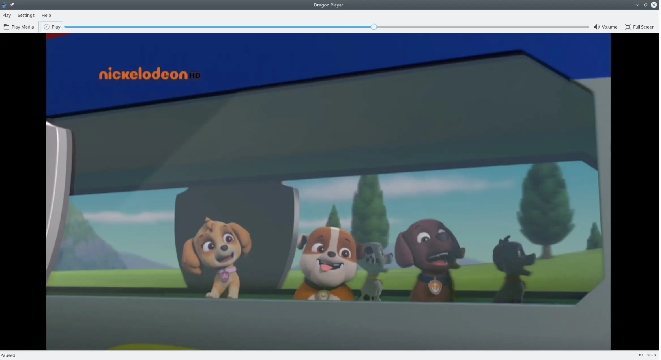Click the Play Media button

[19, 27]
